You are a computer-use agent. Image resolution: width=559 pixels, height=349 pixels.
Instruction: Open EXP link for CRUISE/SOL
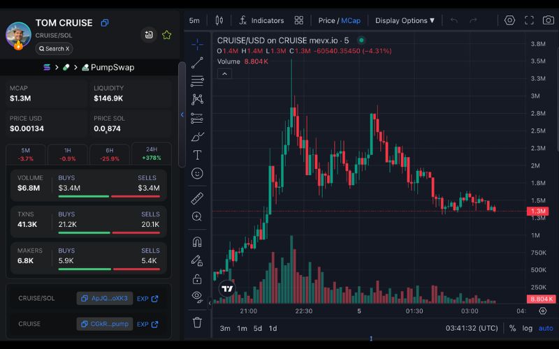pos(147,299)
